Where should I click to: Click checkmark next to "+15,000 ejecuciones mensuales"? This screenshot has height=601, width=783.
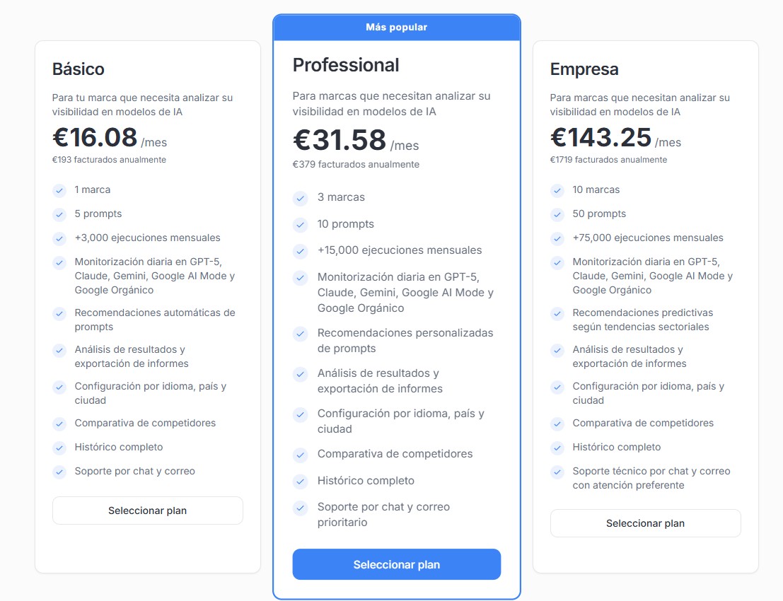click(x=301, y=251)
